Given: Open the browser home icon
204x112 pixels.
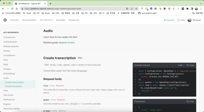Looking at the screenshot, I should pyautogui.click(x=17, y=9).
